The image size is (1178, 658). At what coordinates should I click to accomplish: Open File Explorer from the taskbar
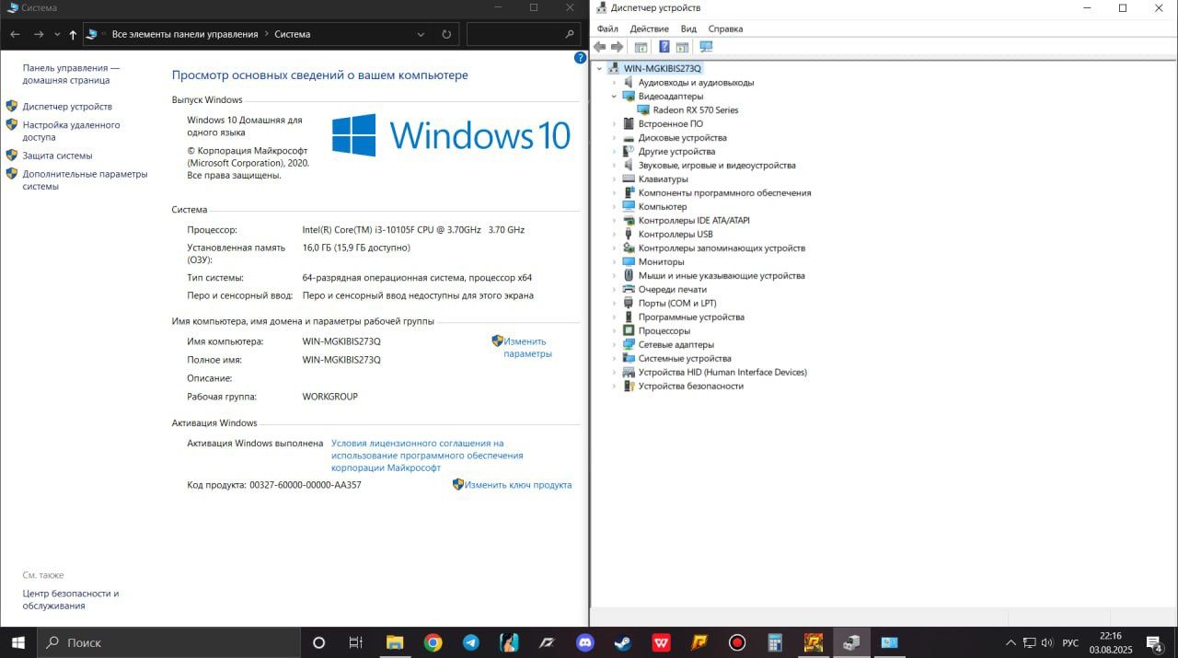click(x=394, y=642)
